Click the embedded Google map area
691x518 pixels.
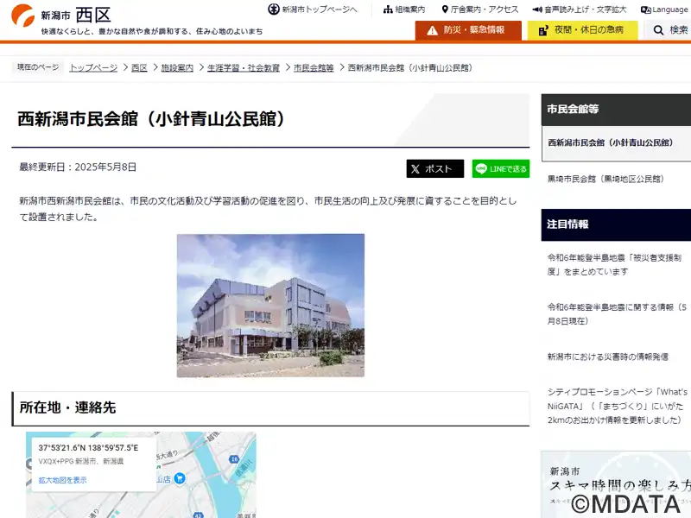[141, 475]
